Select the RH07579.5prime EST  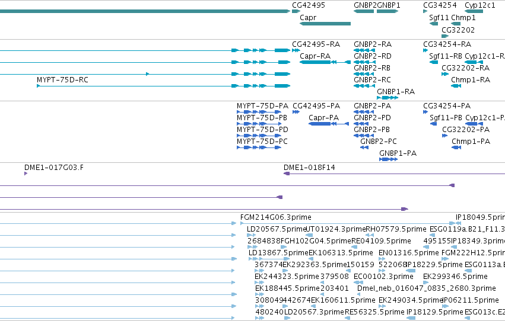click(x=370, y=235)
